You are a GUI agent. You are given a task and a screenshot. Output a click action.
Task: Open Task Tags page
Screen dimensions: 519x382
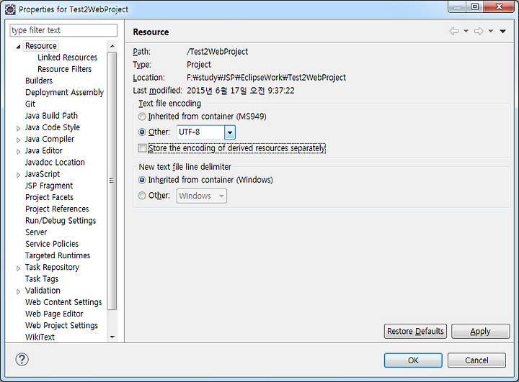[42, 279]
